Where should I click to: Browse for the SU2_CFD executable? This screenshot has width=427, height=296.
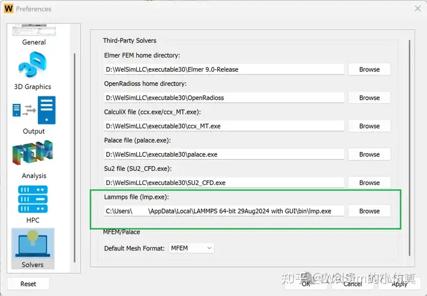(369, 183)
